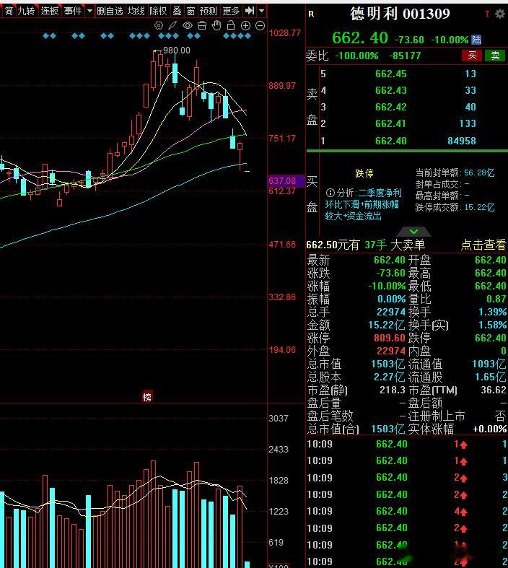Click the 委比 -100.00% value
This screenshot has width=508, height=568.
[x=356, y=56]
